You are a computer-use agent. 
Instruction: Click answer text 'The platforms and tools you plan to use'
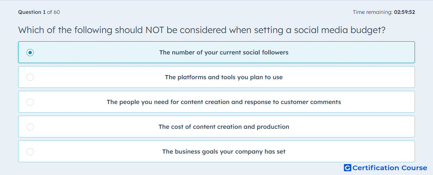pyautogui.click(x=224, y=77)
